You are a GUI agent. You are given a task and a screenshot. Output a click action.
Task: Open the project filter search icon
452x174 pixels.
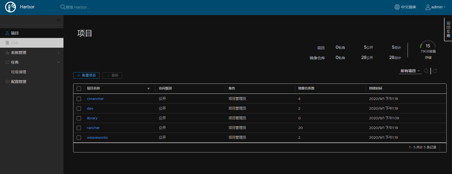tap(426, 71)
